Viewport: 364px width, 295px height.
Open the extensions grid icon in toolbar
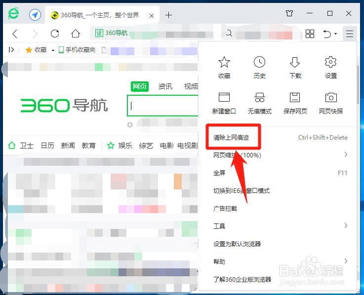[310, 34]
